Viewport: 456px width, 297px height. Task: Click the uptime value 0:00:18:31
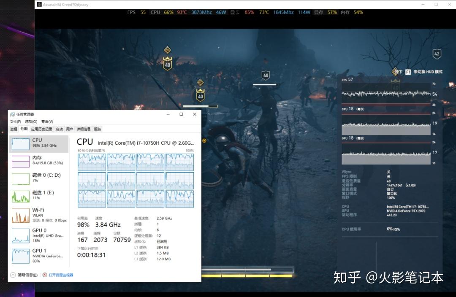pyautogui.click(x=91, y=255)
